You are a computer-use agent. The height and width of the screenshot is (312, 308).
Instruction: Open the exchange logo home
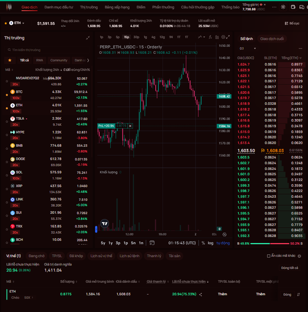(9, 7)
